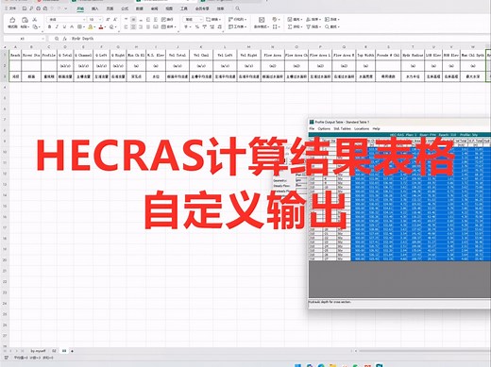Viewport: 491px width, 367px height.
Task: Open the Page Layout (页面) ribbon tab
Action: 110,8
